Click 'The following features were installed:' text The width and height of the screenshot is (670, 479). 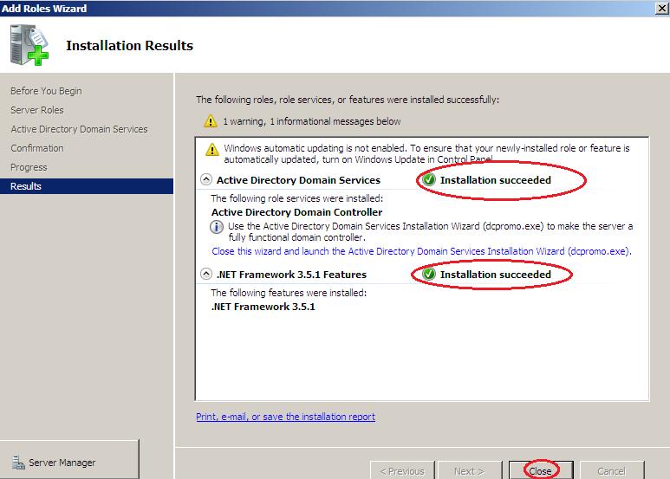point(289,293)
